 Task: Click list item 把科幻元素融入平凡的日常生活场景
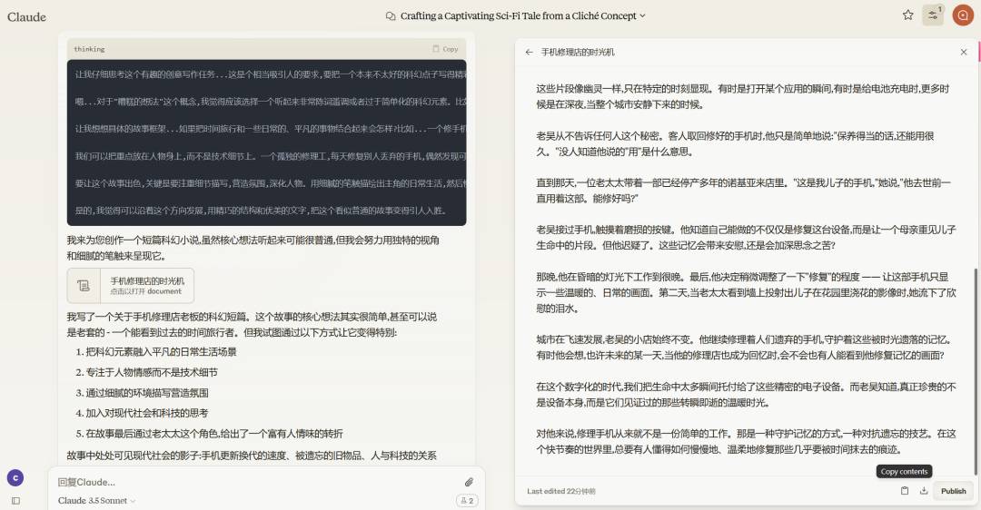161,352
